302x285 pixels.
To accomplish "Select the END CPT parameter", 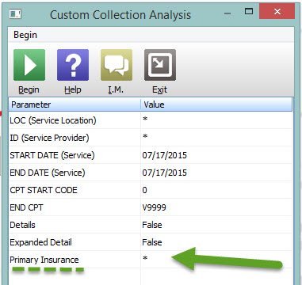I will pyautogui.click(x=26, y=207).
